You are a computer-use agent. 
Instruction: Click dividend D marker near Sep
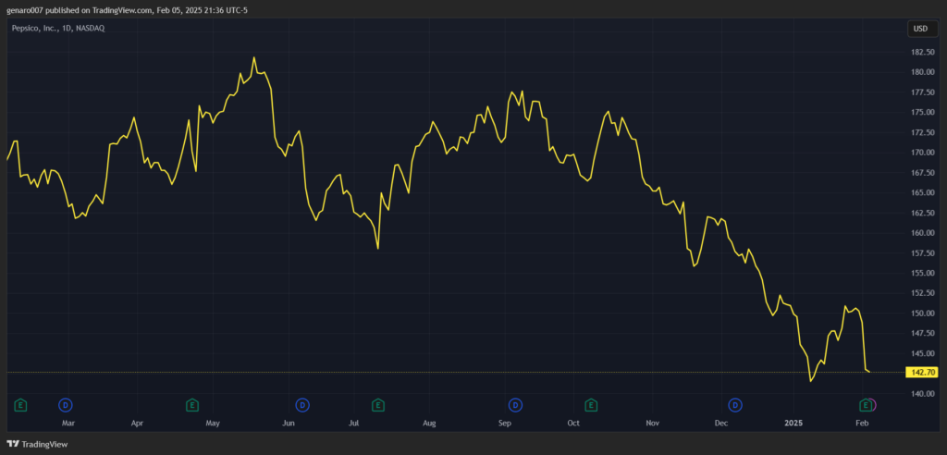514,405
